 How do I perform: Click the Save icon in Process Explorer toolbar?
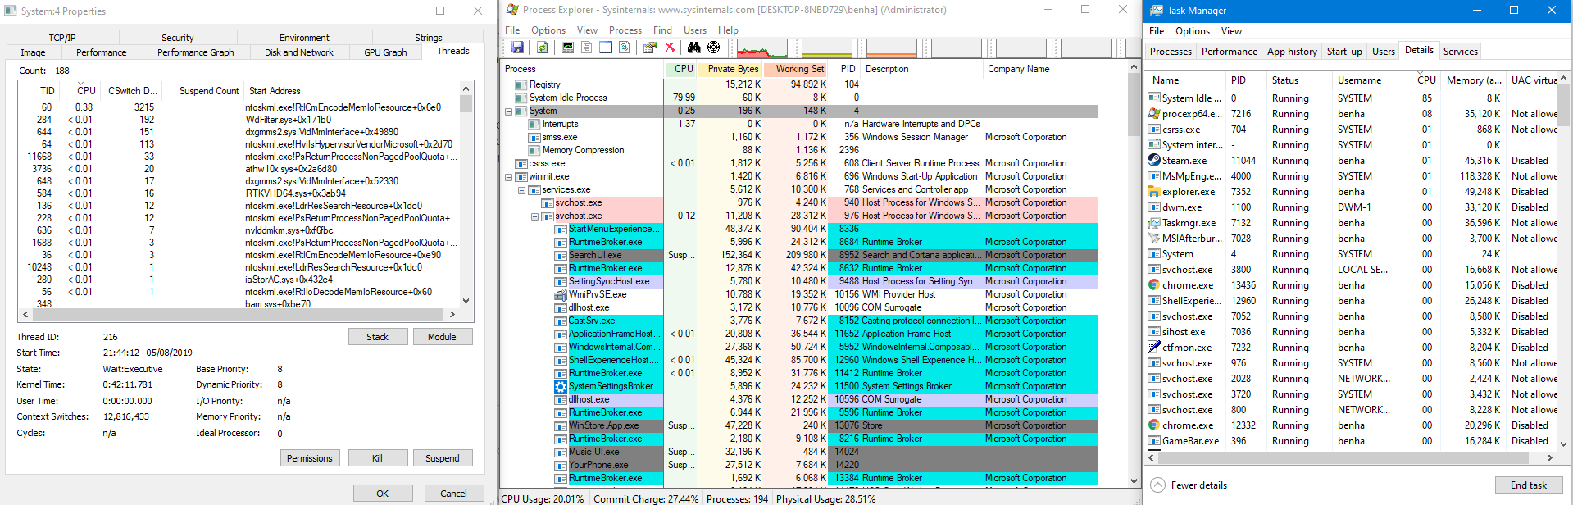[517, 47]
